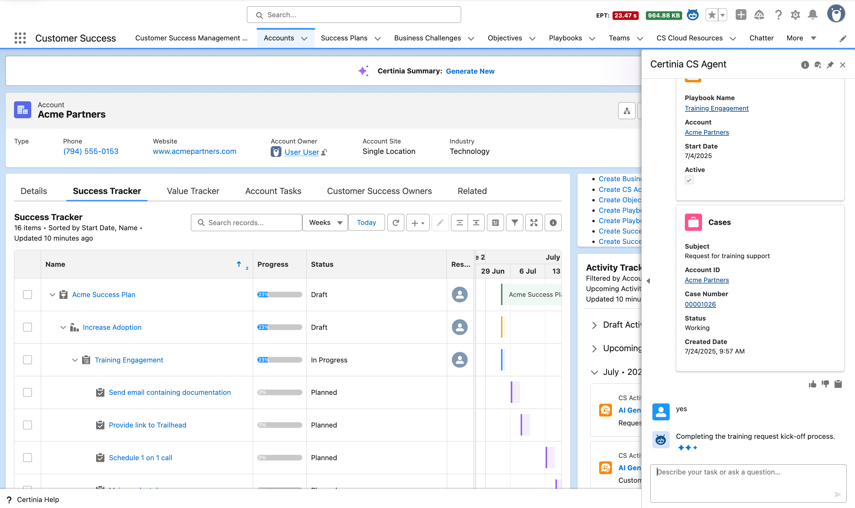The image size is (855, 508).
Task: Switch to the Account Tasks tab
Action: coord(273,191)
